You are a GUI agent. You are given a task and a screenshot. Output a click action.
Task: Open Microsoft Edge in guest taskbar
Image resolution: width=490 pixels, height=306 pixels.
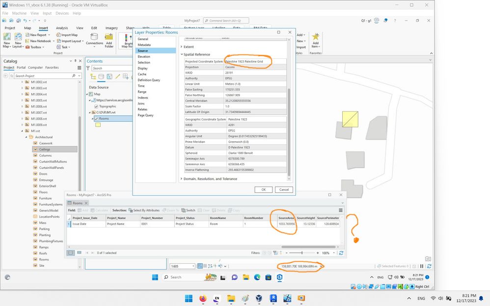(x=257, y=277)
